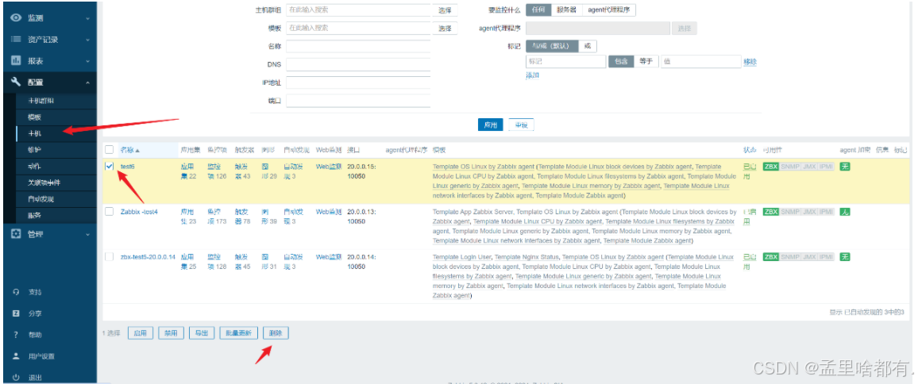Select 任何 for what to monitor
918x384 pixels.
(538, 10)
